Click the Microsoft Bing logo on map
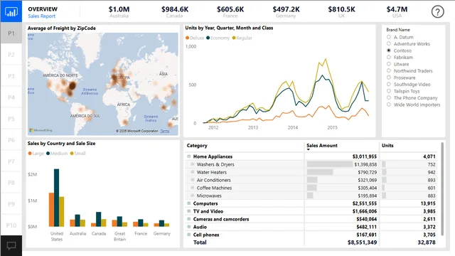This screenshot has width=455, height=256. (x=41, y=130)
